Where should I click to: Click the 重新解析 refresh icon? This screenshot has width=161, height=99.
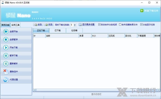(x=6, y=63)
